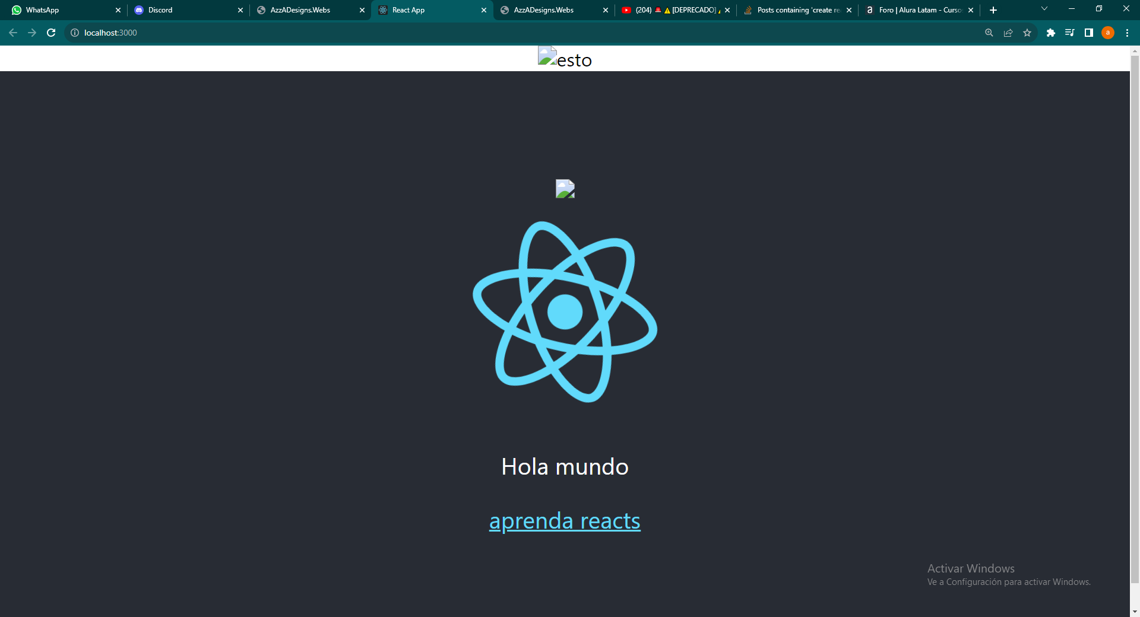Toggle the browser side panel
The width and height of the screenshot is (1140, 617).
pyautogui.click(x=1089, y=33)
